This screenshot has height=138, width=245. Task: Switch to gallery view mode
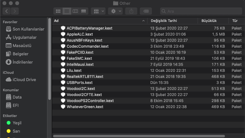pyautogui.click(x=84, y=11)
